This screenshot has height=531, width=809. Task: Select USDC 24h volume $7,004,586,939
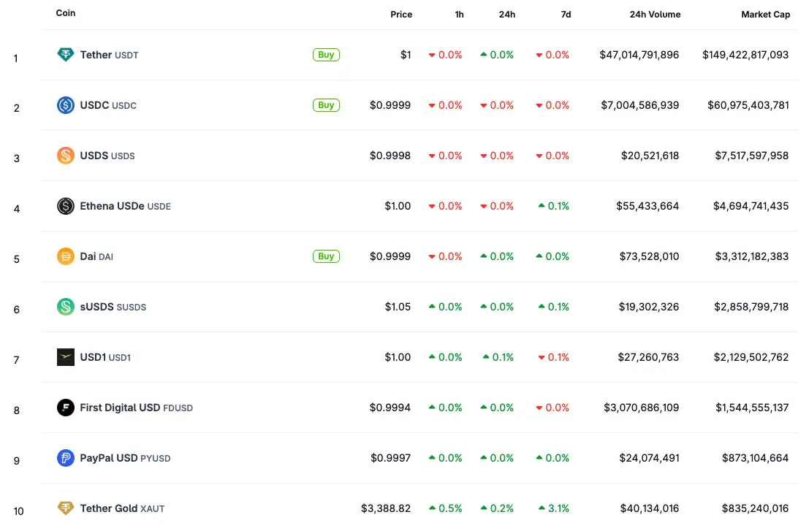pos(639,105)
